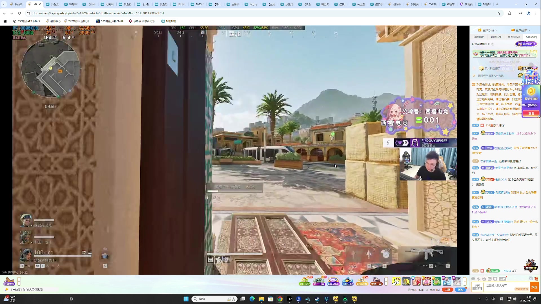Click the 未佩戴 badge selector in chat
This screenshot has width=541, height=304.
pos(477,287)
